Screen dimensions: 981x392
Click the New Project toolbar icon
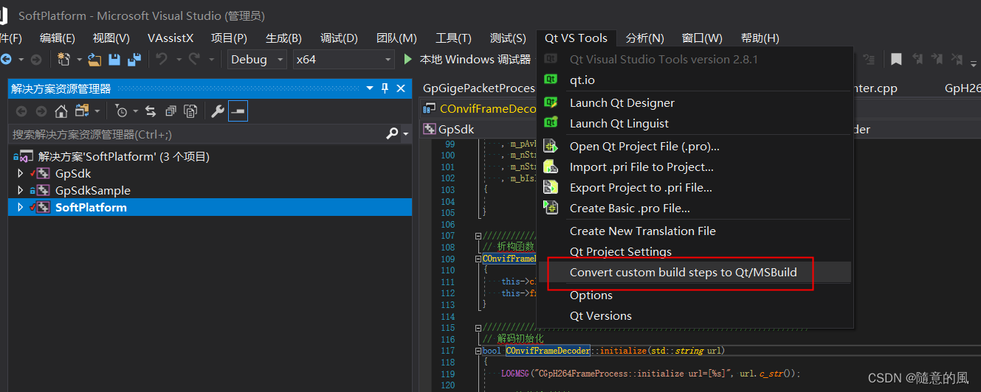click(64, 59)
